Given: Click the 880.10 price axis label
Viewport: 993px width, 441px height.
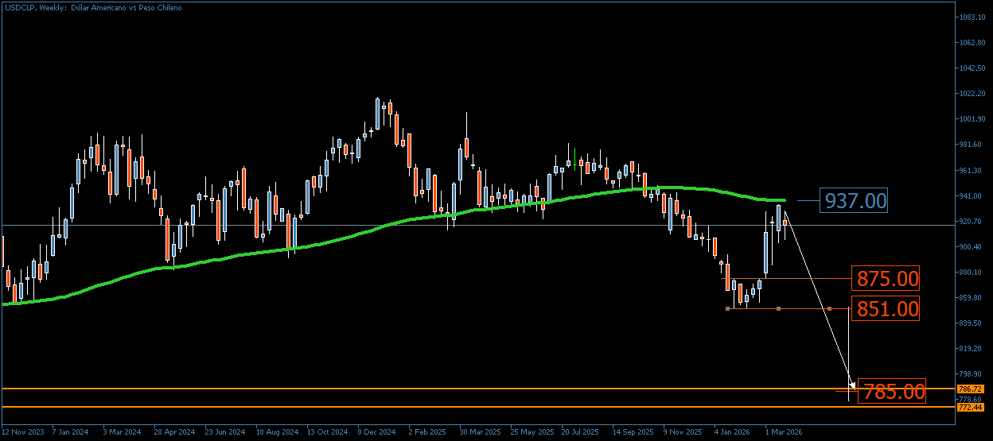Looking at the screenshot, I should 969,273.
